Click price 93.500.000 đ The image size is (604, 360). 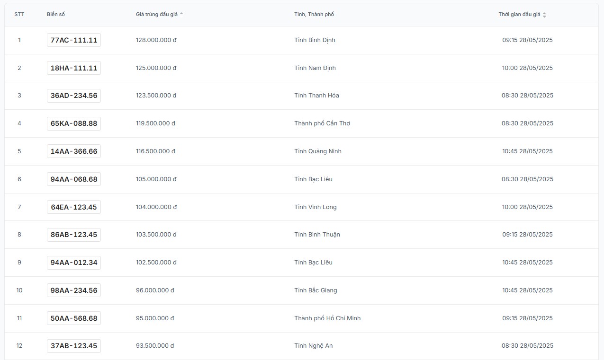click(155, 346)
